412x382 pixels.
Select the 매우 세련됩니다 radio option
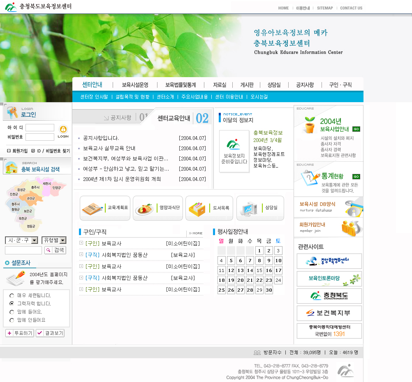coord(12,295)
